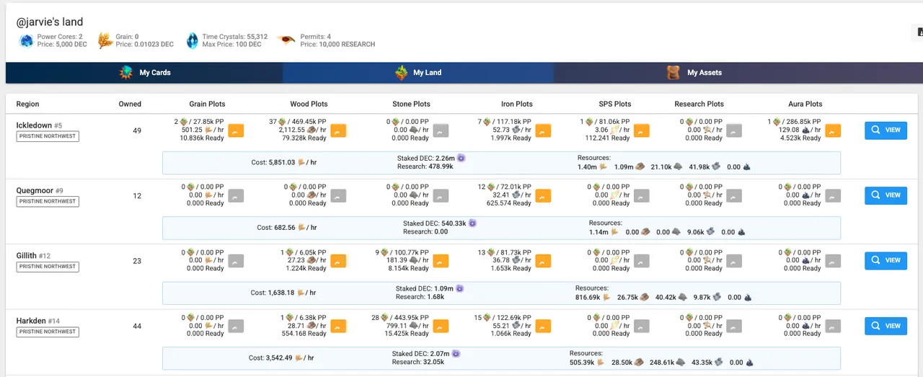Screen dimensions: 923x377
Task: Click greyed Quegmoor grain harvest icon
Action: (x=236, y=195)
